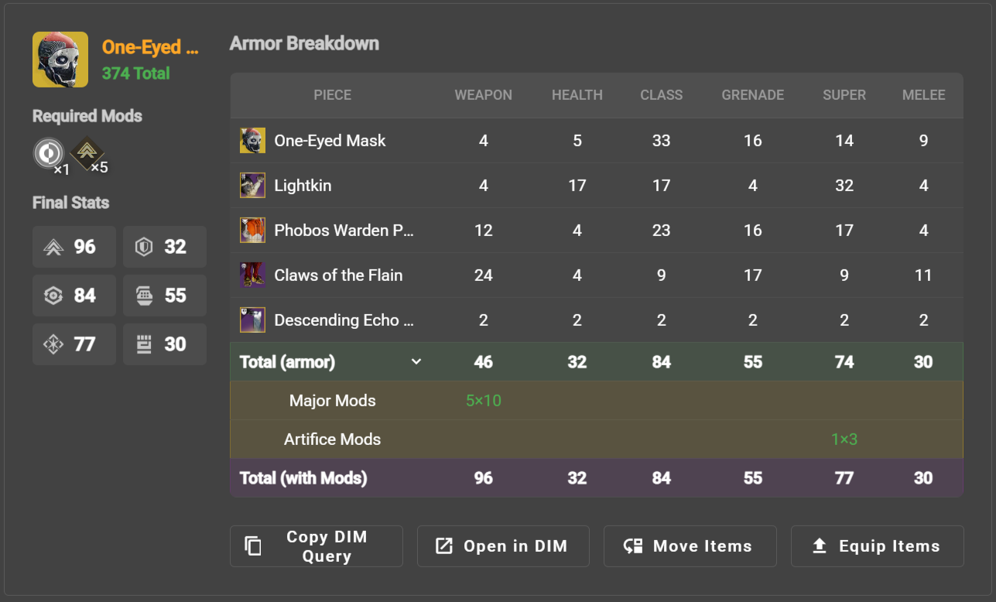Click the Claws of the Flain icon
996x602 pixels.
[x=252, y=275]
